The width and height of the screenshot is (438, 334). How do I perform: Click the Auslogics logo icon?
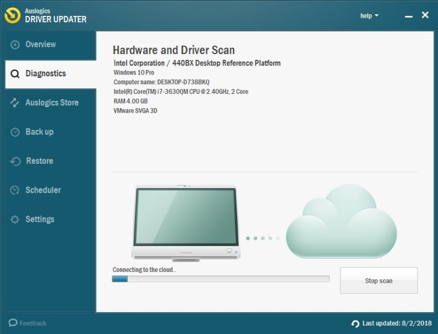(x=13, y=16)
